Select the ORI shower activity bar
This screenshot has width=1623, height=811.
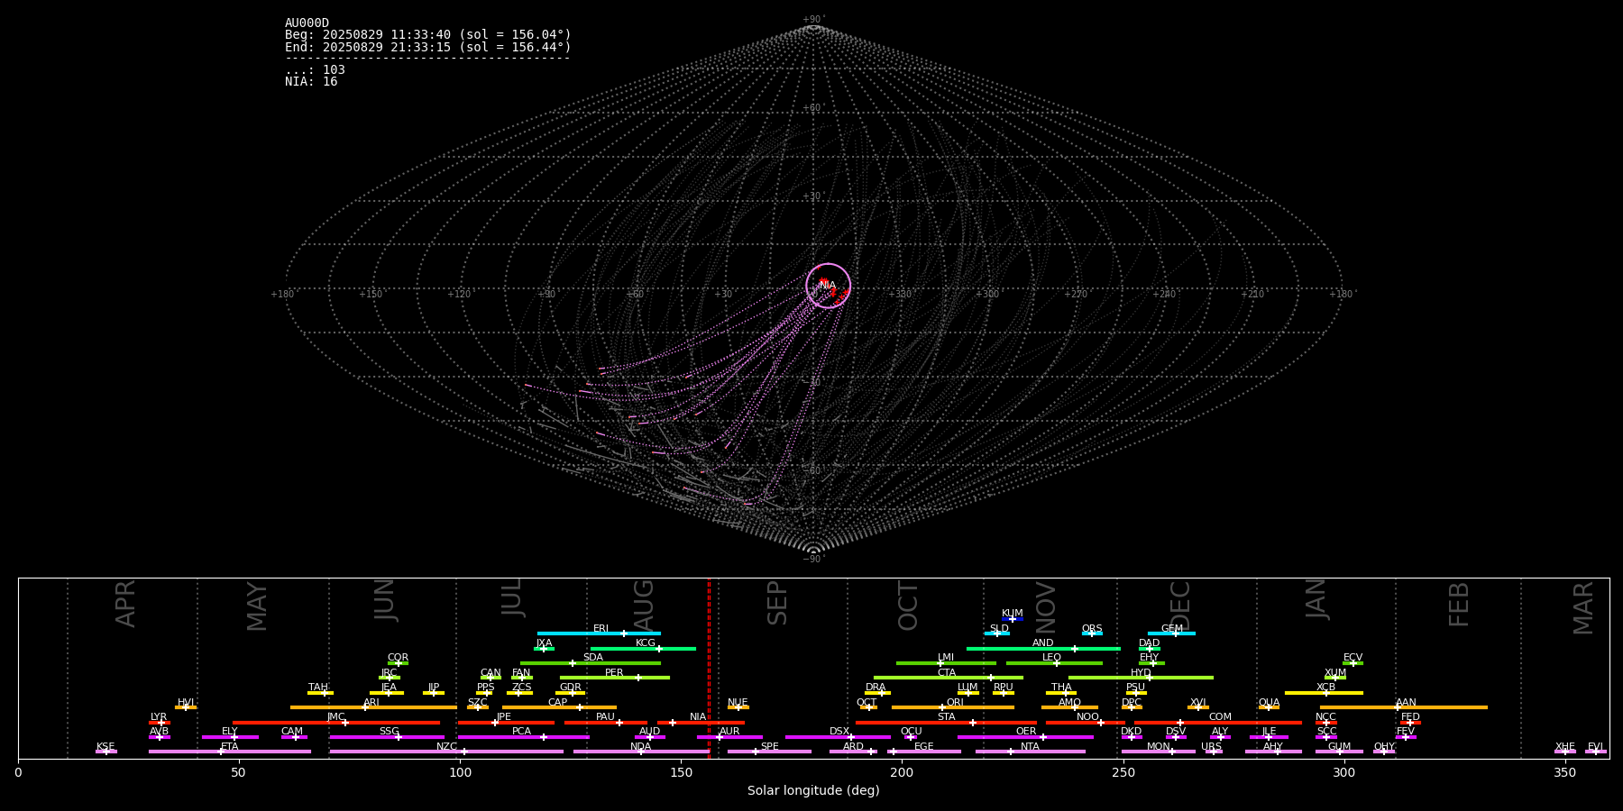tap(952, 707)
